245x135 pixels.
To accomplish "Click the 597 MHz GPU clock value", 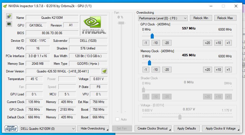I will pyautogui.click(x=189, y=28).
